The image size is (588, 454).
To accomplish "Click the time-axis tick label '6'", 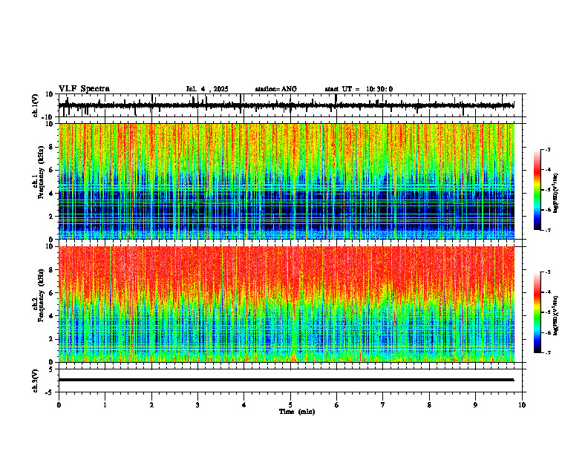I will [x=337, y=405].
